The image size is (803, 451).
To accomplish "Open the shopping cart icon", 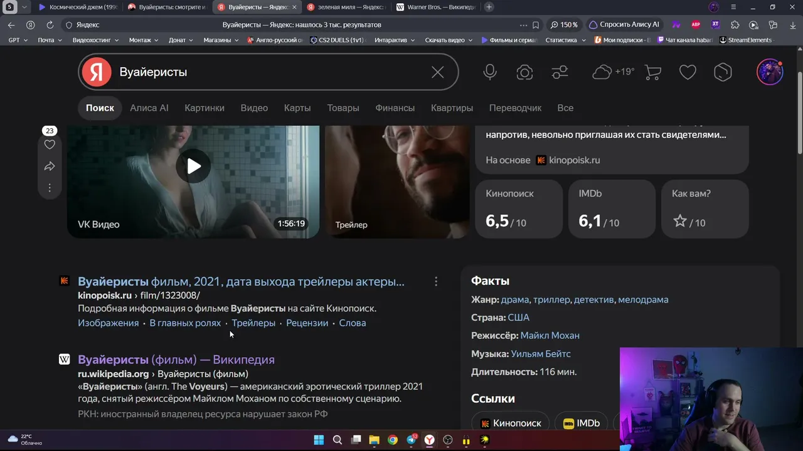I will [x=653, y=72].
